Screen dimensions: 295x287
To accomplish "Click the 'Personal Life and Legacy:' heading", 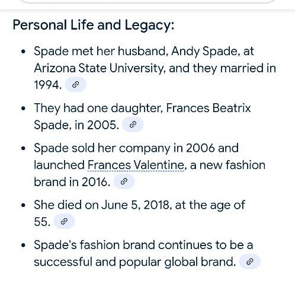I will click(94, 25).
